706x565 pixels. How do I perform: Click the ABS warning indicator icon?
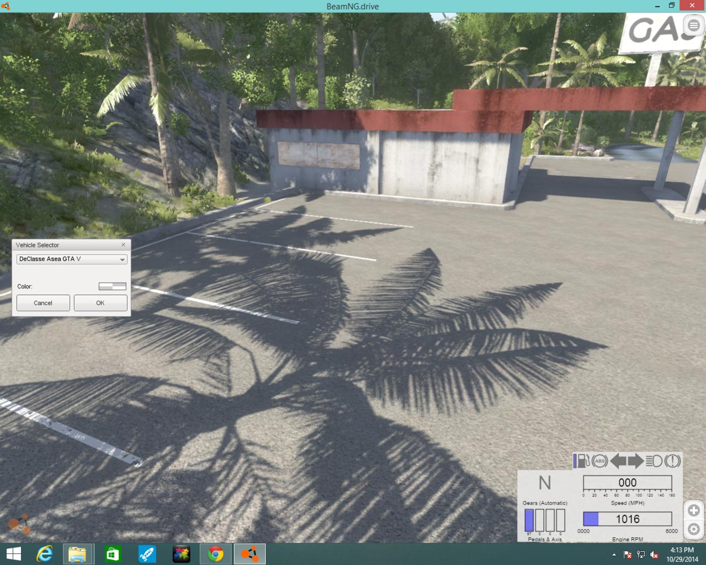pyautogui.click(x=600, y=461)
